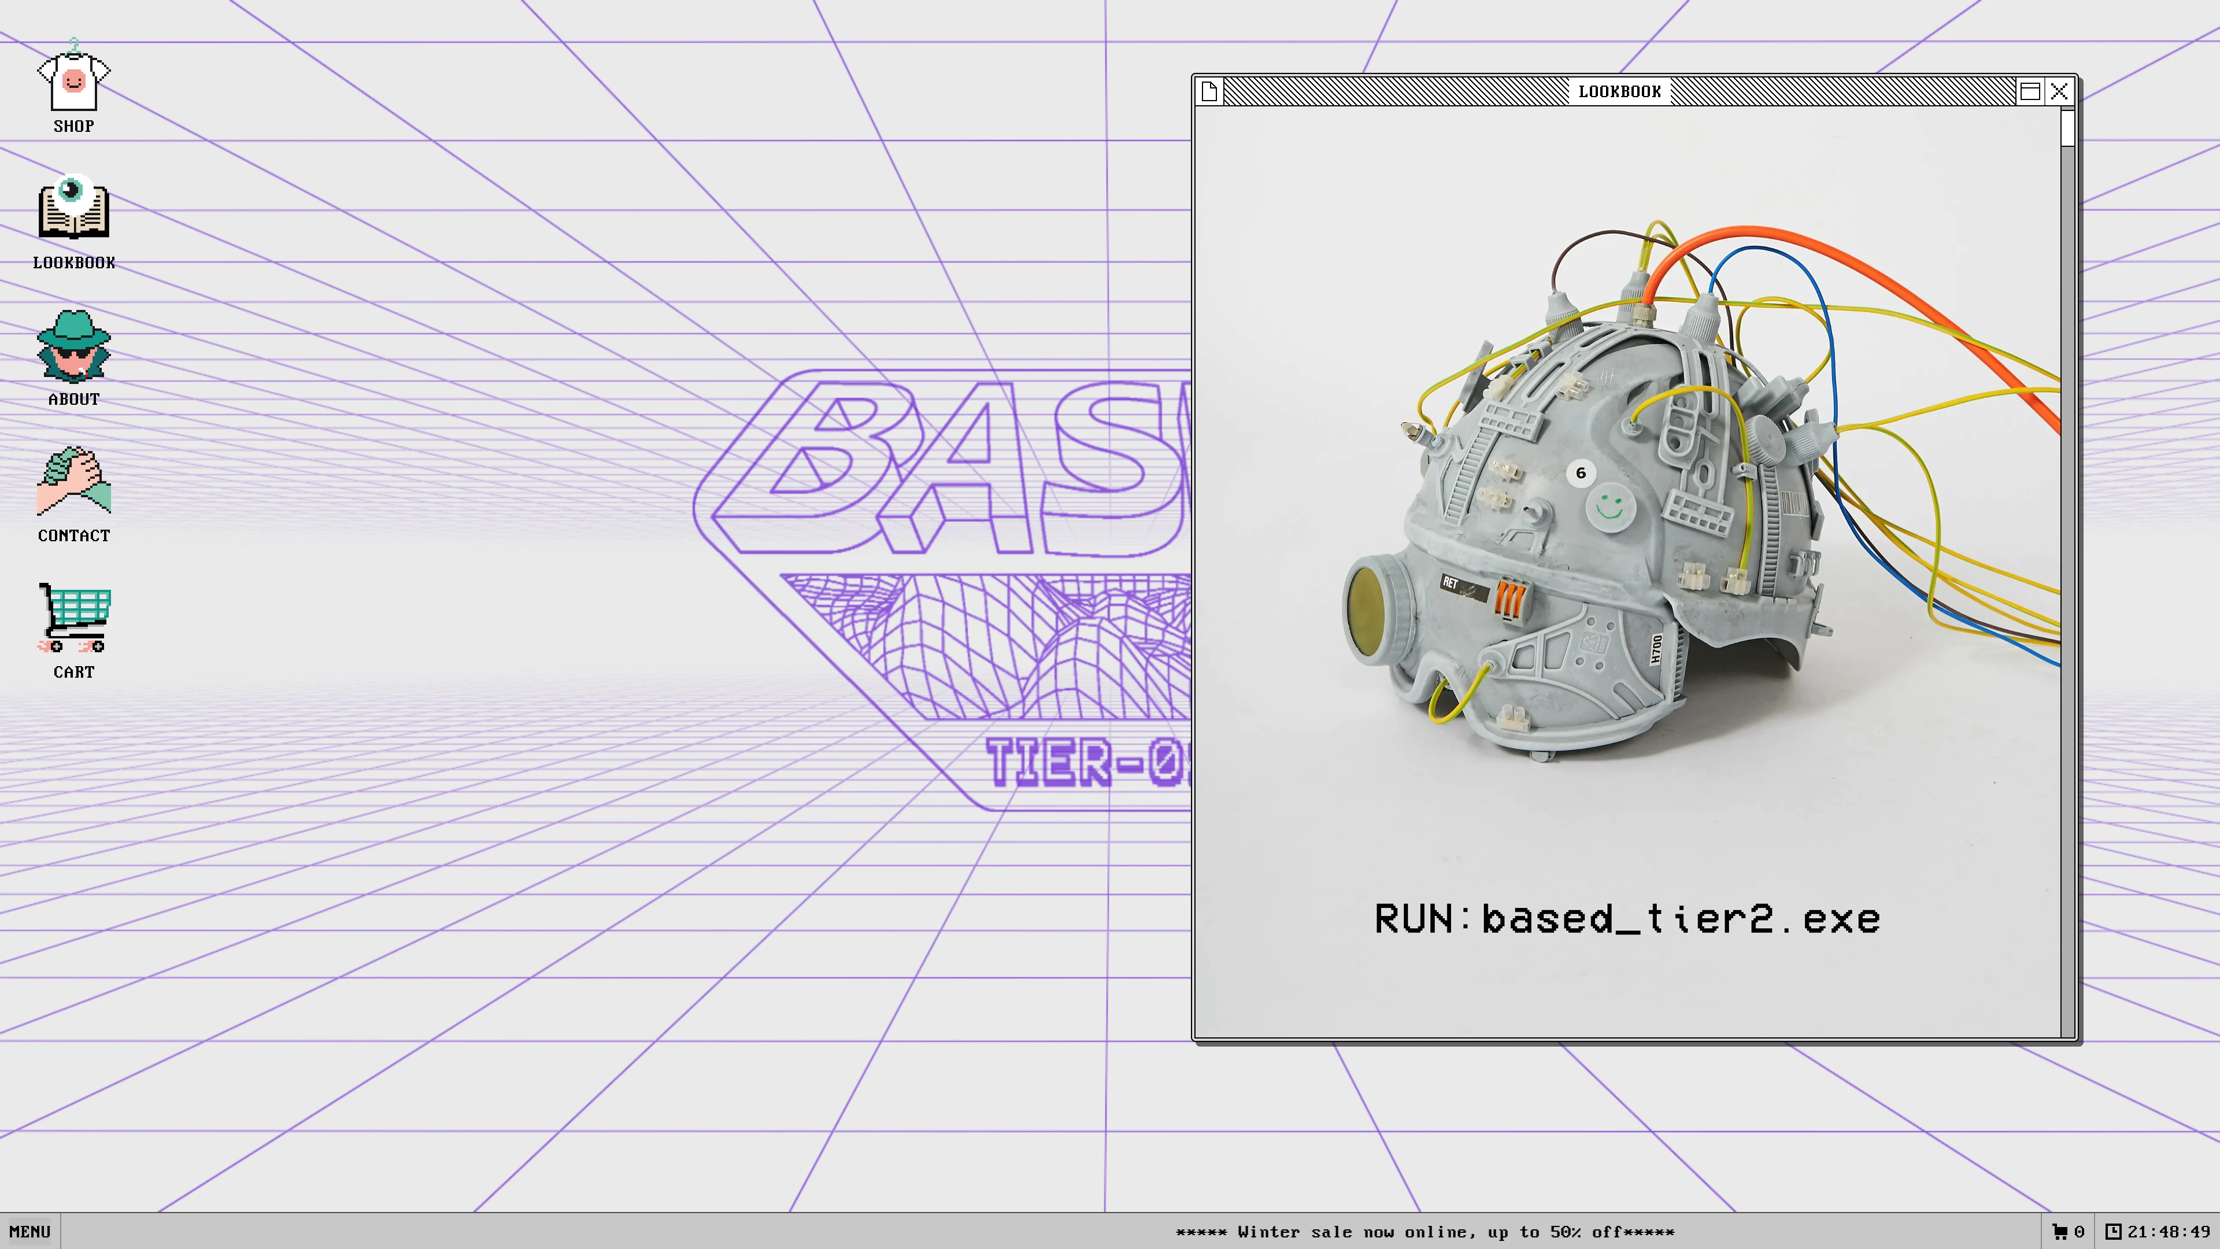Click the taskbar cart counter icon
This screenshot has height=1249, width=2220.
pyautogui.click(x=2067, y=1232)
